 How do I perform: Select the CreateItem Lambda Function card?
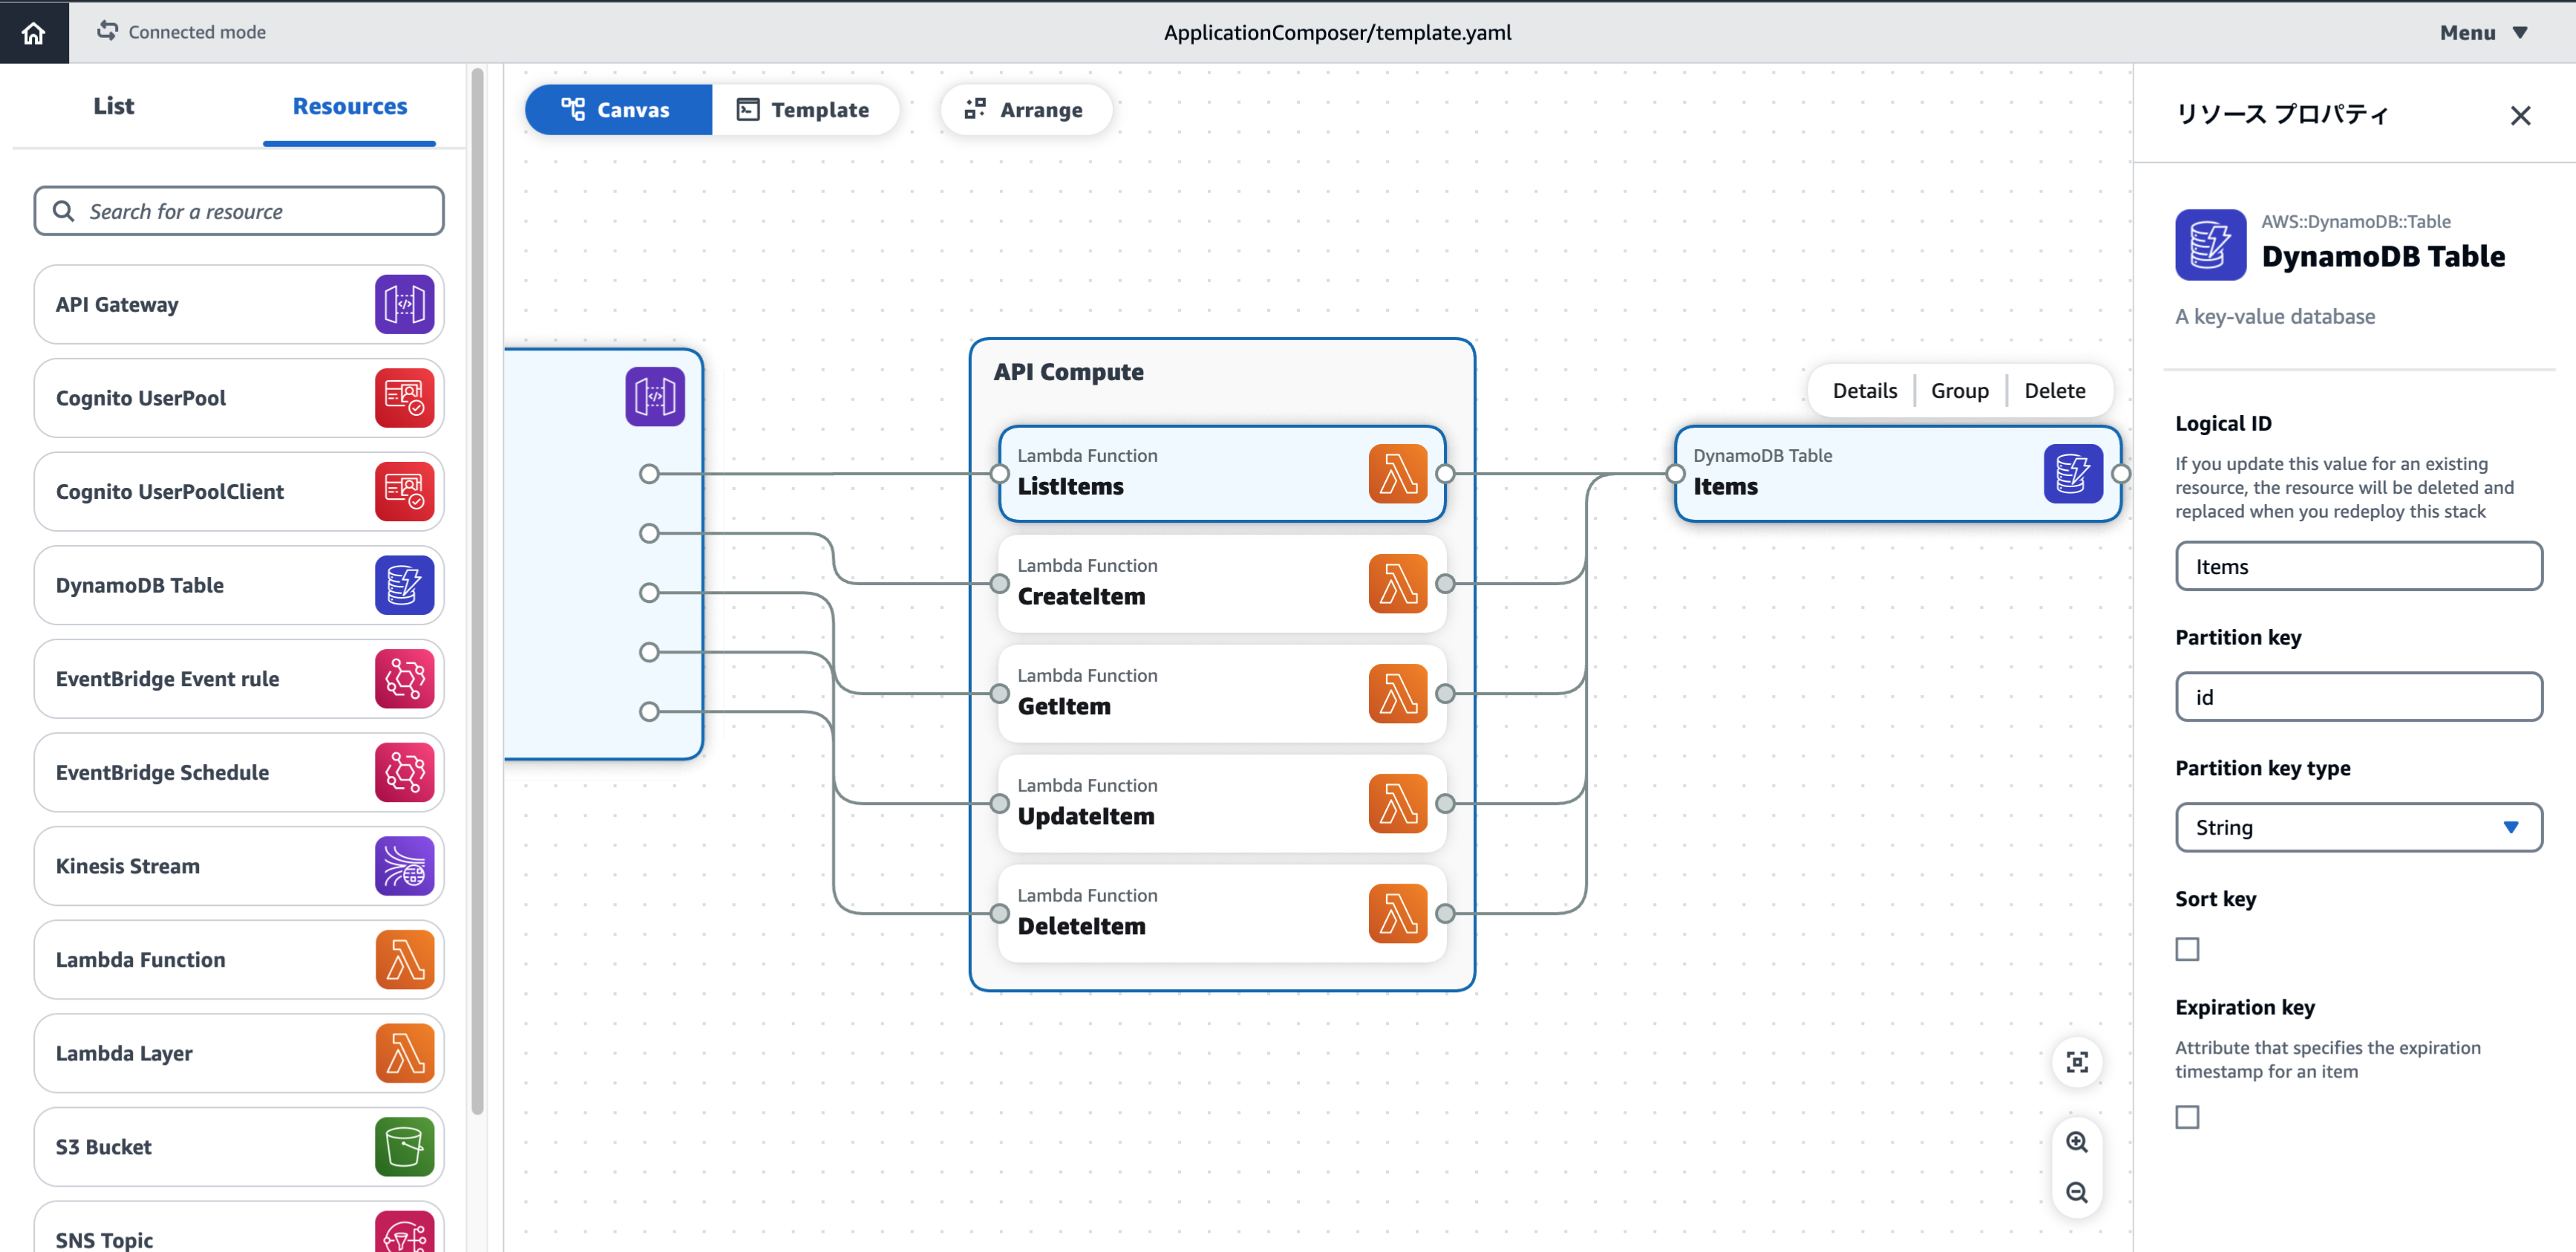1222,584
